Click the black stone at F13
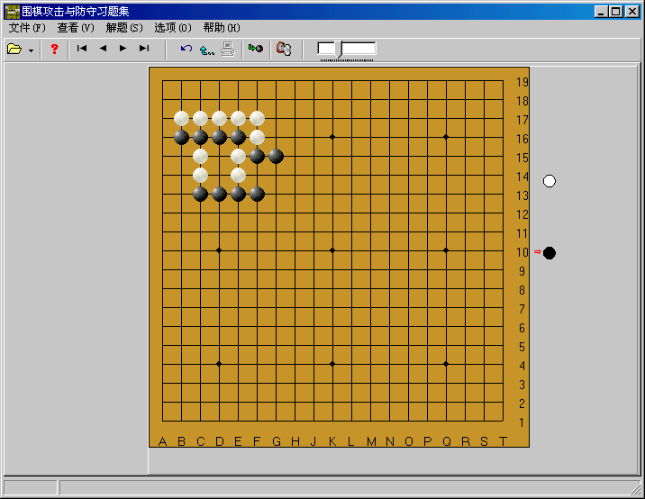Viewport: 645px width, 499px height. 257,195
